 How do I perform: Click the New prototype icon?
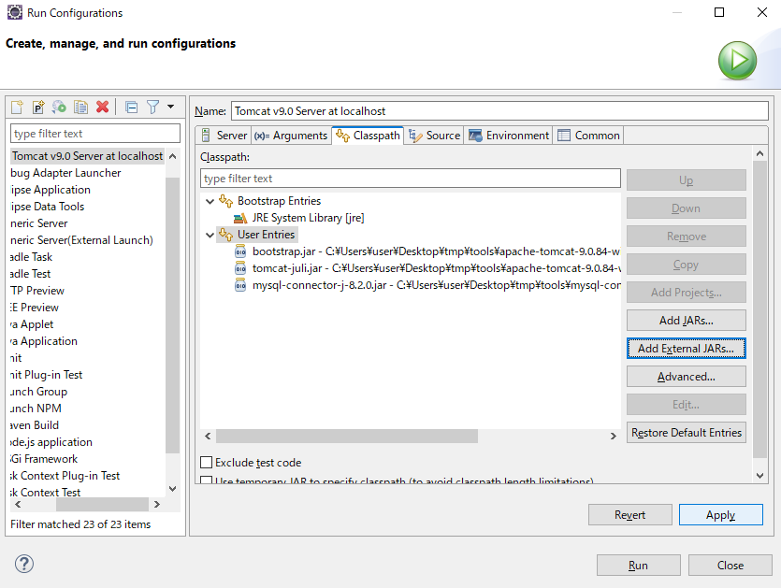click(x=38, y=107)
